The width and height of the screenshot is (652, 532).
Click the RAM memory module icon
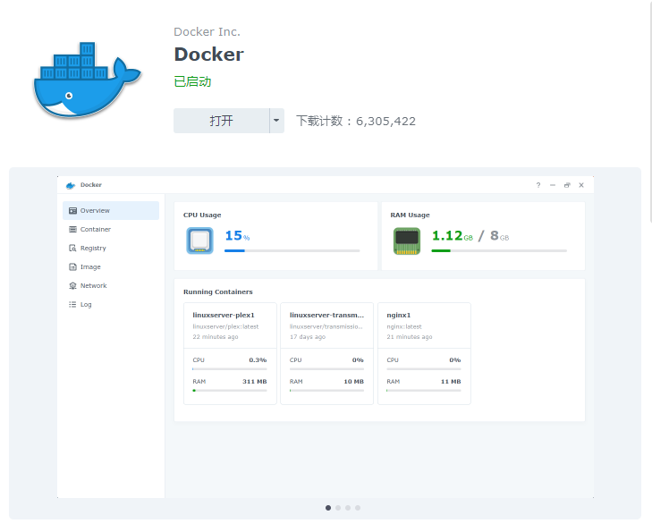[x=407, y=241]
